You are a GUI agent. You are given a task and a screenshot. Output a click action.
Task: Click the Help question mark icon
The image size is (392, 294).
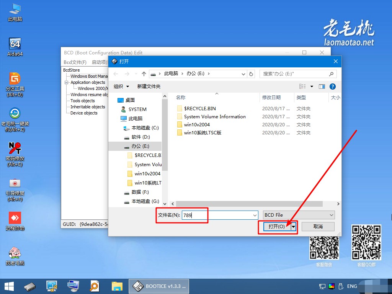coord(333,87)
